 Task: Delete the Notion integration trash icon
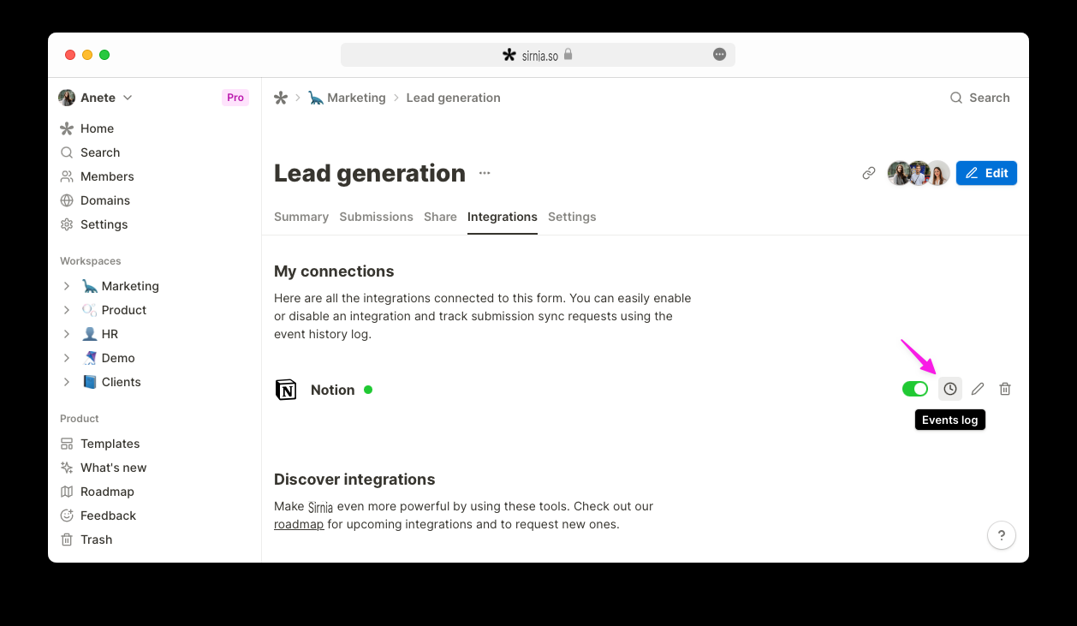(x=1005, y=389)
